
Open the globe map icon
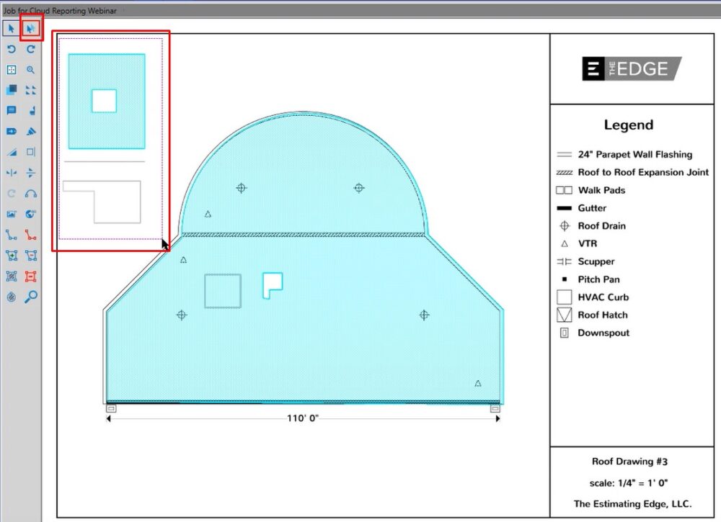pos(31,214)
